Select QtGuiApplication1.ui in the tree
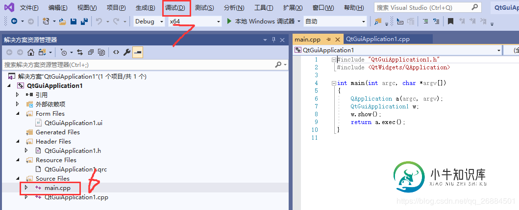 coord(74,123)
